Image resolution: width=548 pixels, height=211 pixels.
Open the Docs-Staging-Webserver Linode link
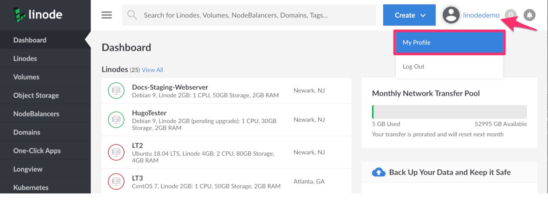pos(170,87)
